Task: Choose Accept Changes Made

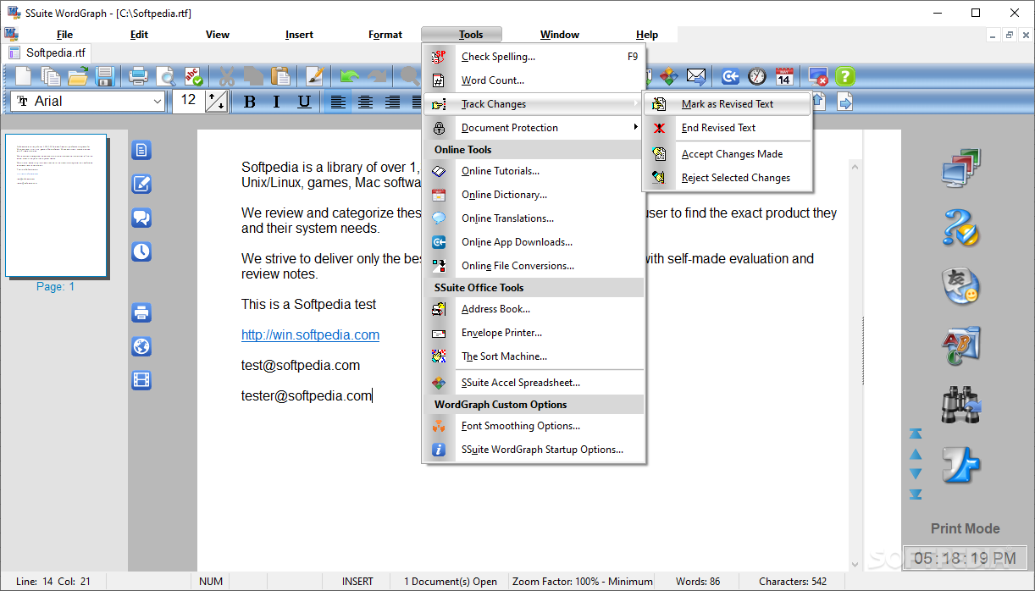Action: tap(728, 154)
